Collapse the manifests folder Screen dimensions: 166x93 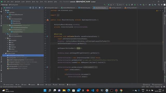click(x=6, y=12)
